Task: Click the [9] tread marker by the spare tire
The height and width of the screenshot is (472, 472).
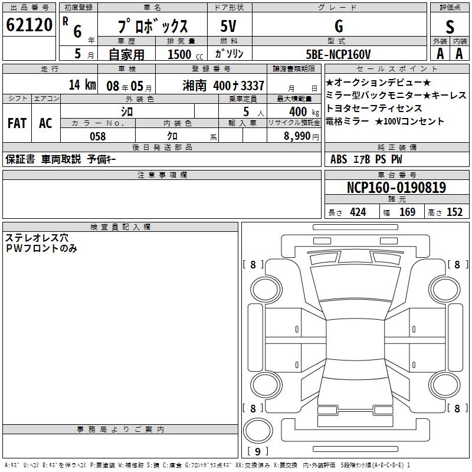Action: pos(257,453)
